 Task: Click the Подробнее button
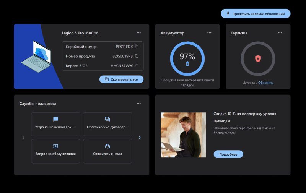[x=228, y=154]
